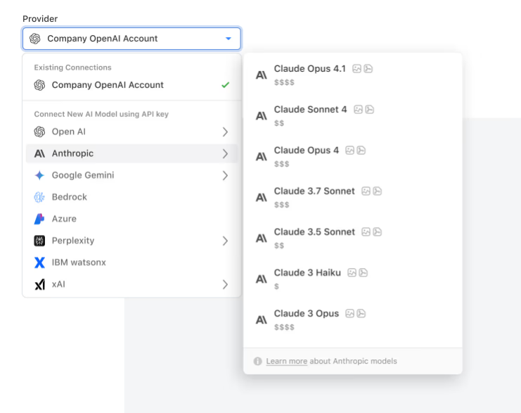Viewport: 521px width, 413px height.
Task: Select the checked Company OpenAI Account connection
Action: 131,85
